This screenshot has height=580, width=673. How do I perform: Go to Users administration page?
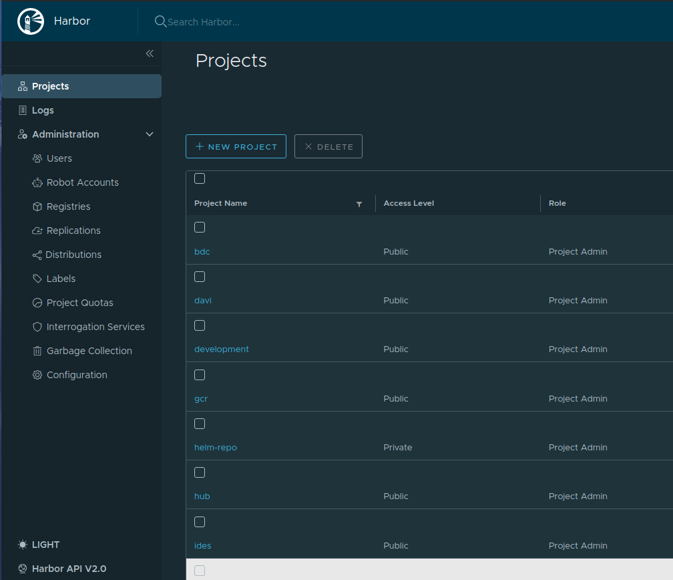click(59, 158)
